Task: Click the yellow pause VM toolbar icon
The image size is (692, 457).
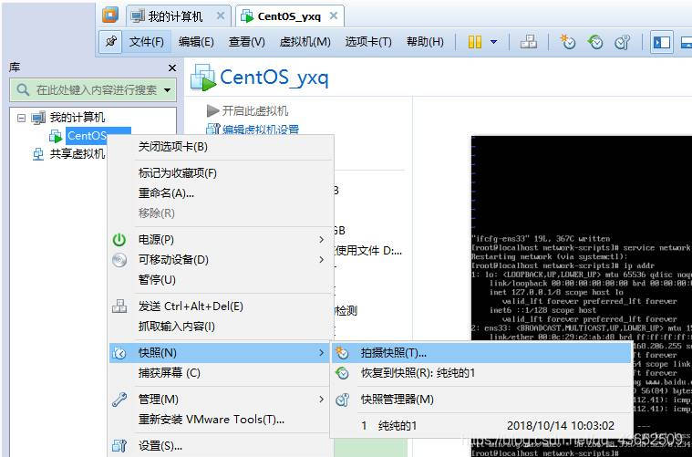Action: coord(475,42)
